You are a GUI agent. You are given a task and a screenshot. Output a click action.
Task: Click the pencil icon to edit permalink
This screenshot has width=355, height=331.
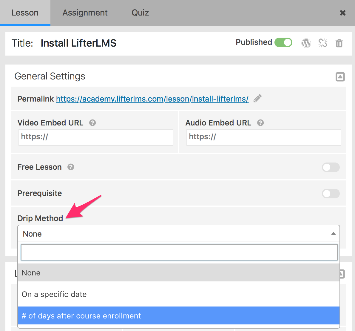click(257, 99)
